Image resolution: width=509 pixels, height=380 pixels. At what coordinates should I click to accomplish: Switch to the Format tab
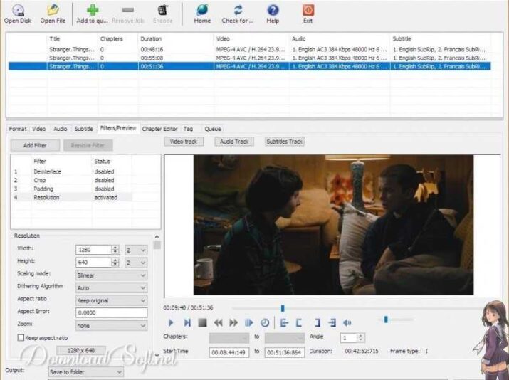(18, 129)
